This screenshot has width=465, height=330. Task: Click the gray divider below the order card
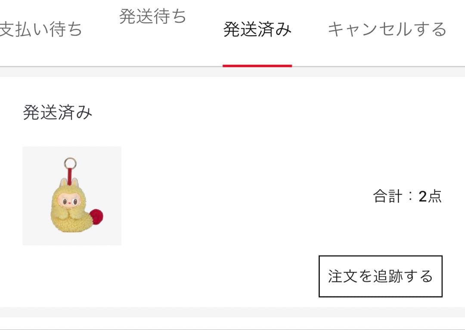tap(232, 312)
